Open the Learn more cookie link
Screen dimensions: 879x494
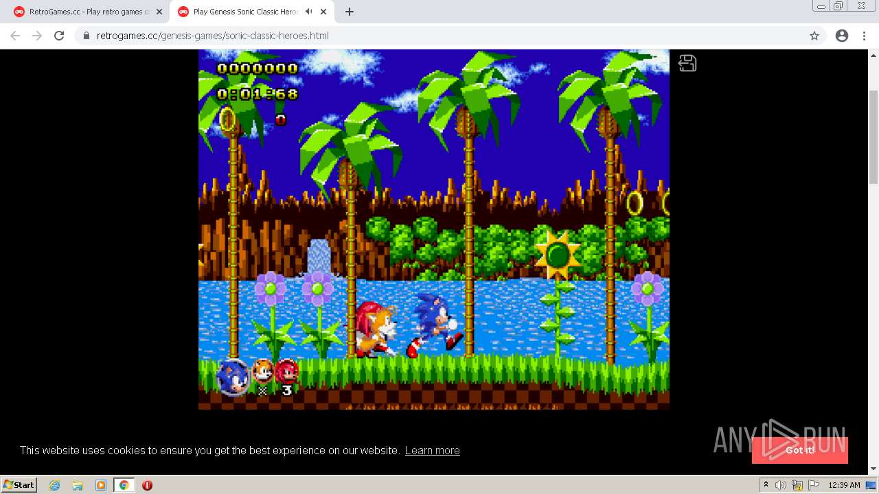click(432, 450)
